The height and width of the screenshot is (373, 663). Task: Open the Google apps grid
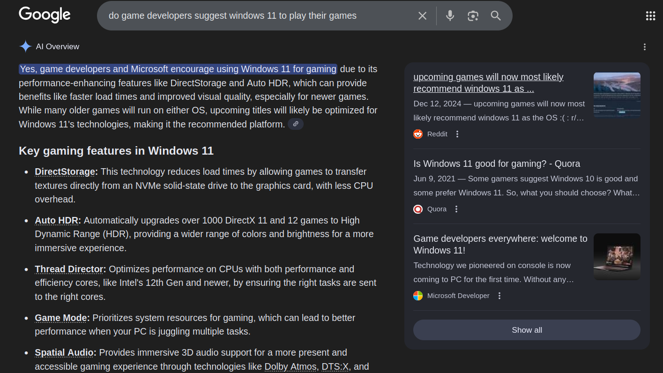click(x=650, y=16)
